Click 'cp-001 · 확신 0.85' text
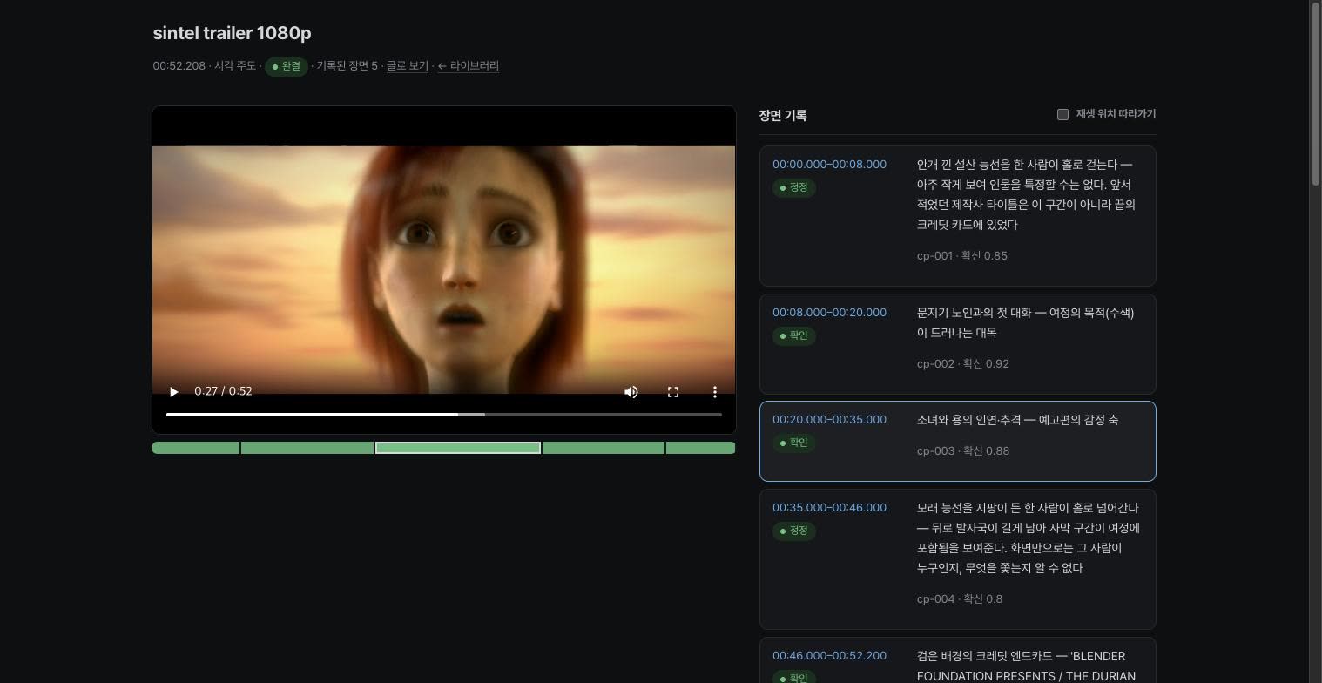This screenshot has height=683, width=1322. [x=962, y=256]
